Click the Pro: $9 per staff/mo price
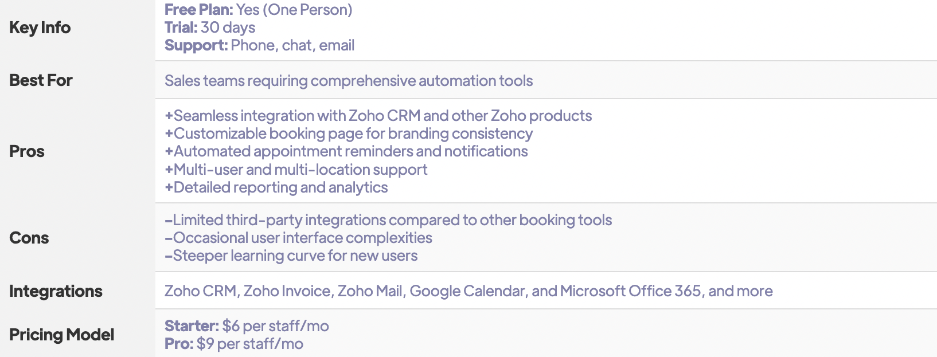 pyautogui.click(x=234, y=344)
